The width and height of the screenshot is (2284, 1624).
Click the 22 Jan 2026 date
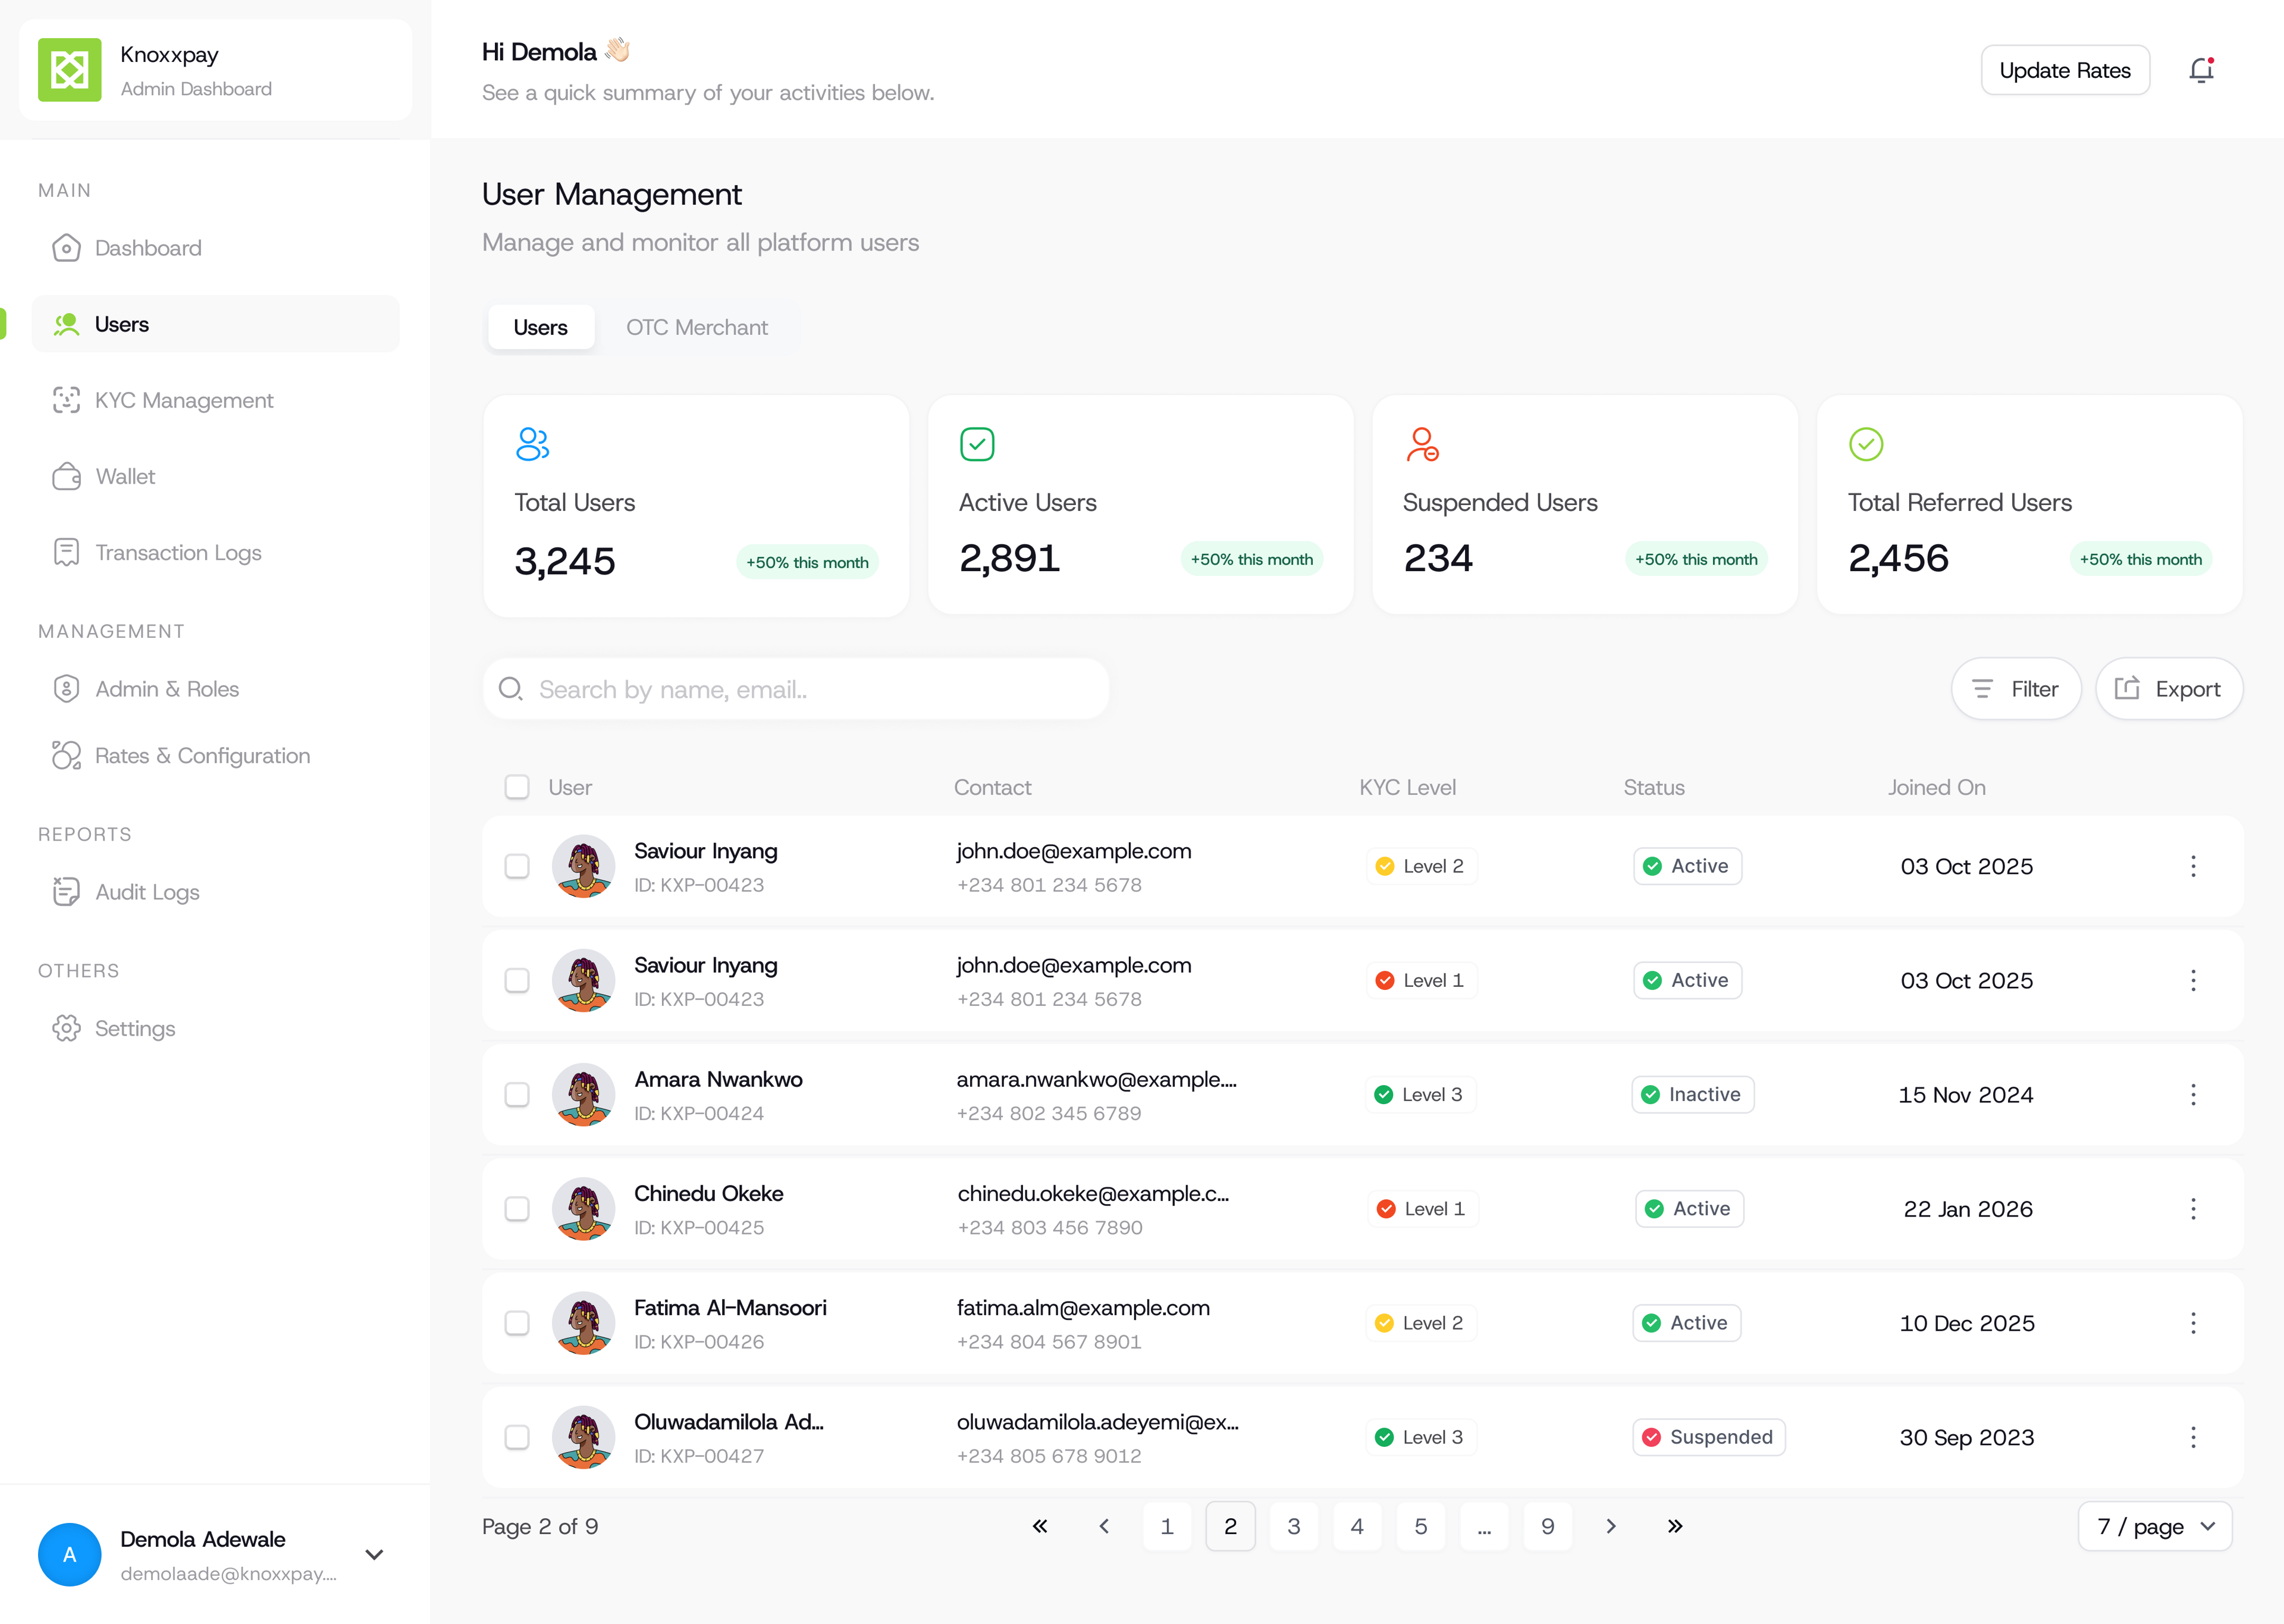[1967, 1209]
